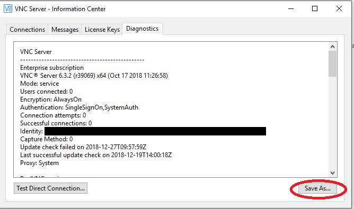Click the Proxy: System line

[40, 163]
